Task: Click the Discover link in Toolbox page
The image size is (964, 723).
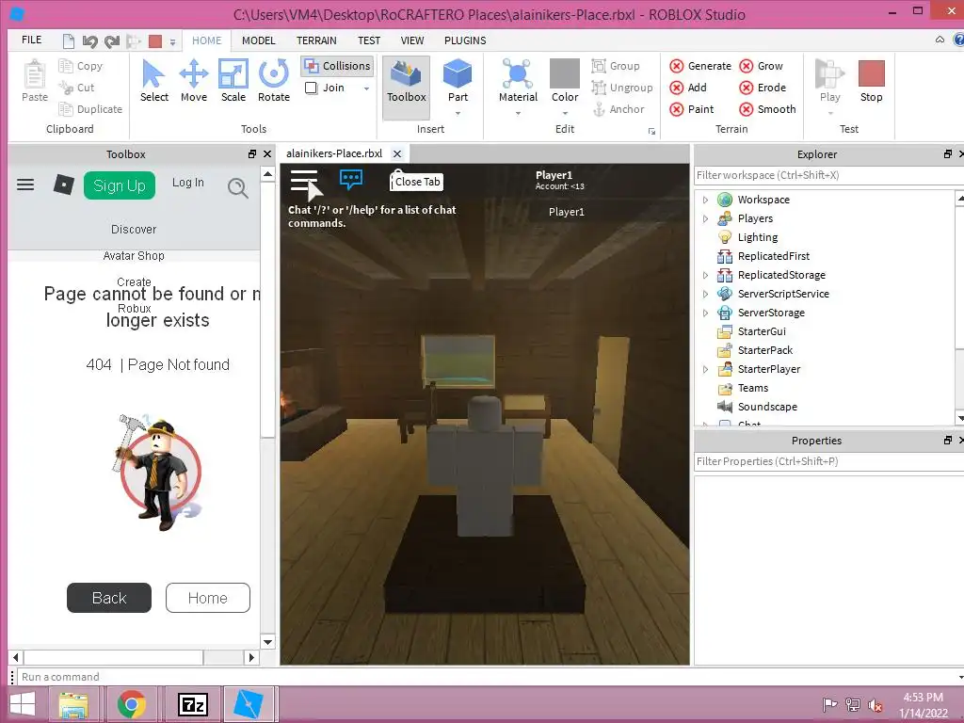Action: [x=134, y=230]
